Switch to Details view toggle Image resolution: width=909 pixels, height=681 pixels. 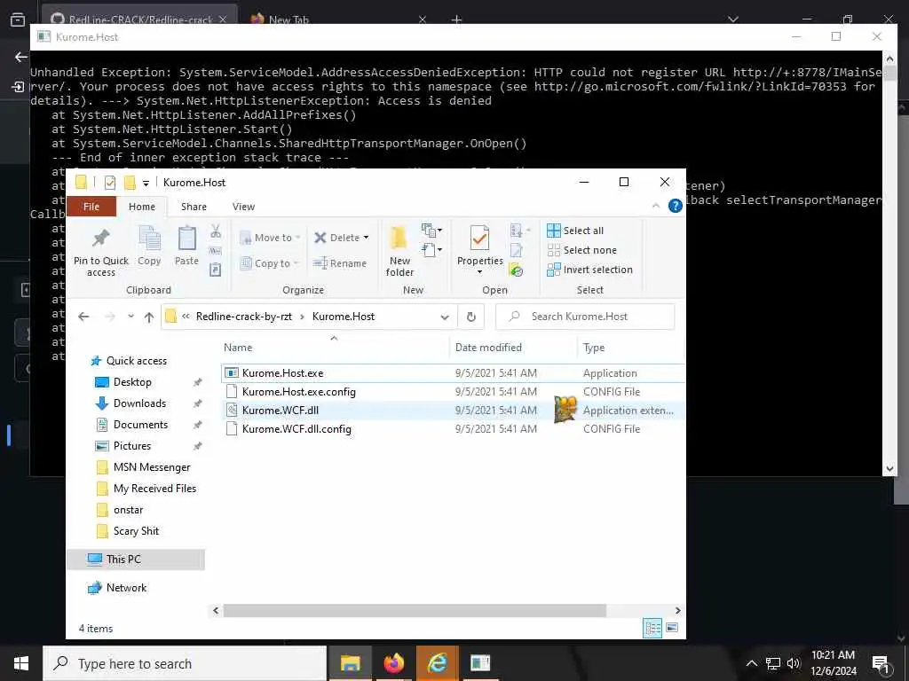click(x=652, y=628)
